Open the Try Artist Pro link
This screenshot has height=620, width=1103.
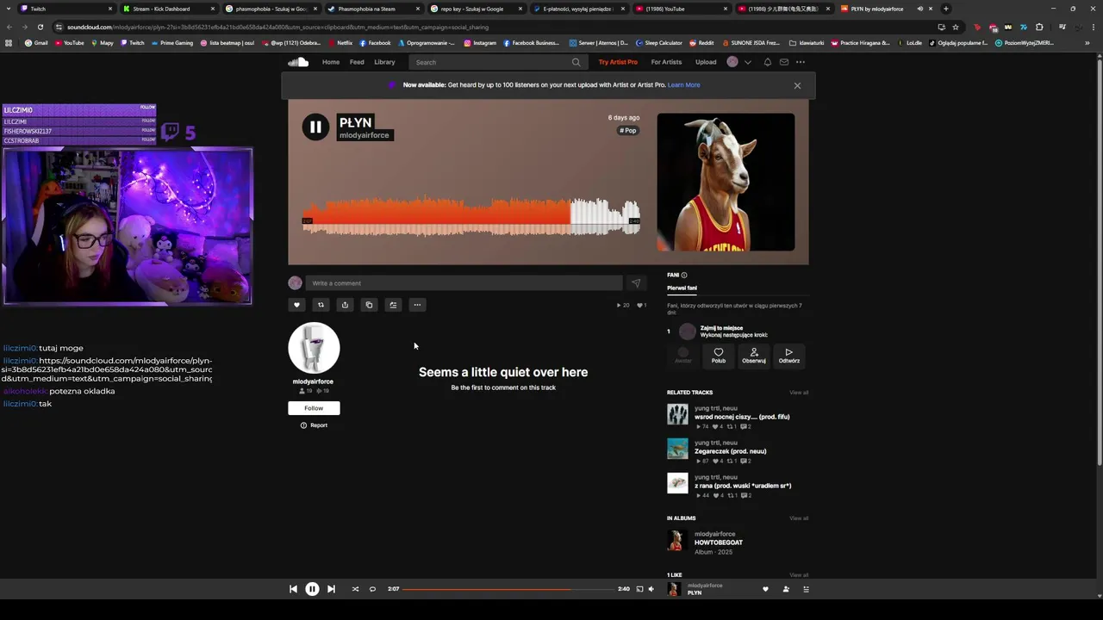(618, 62)
